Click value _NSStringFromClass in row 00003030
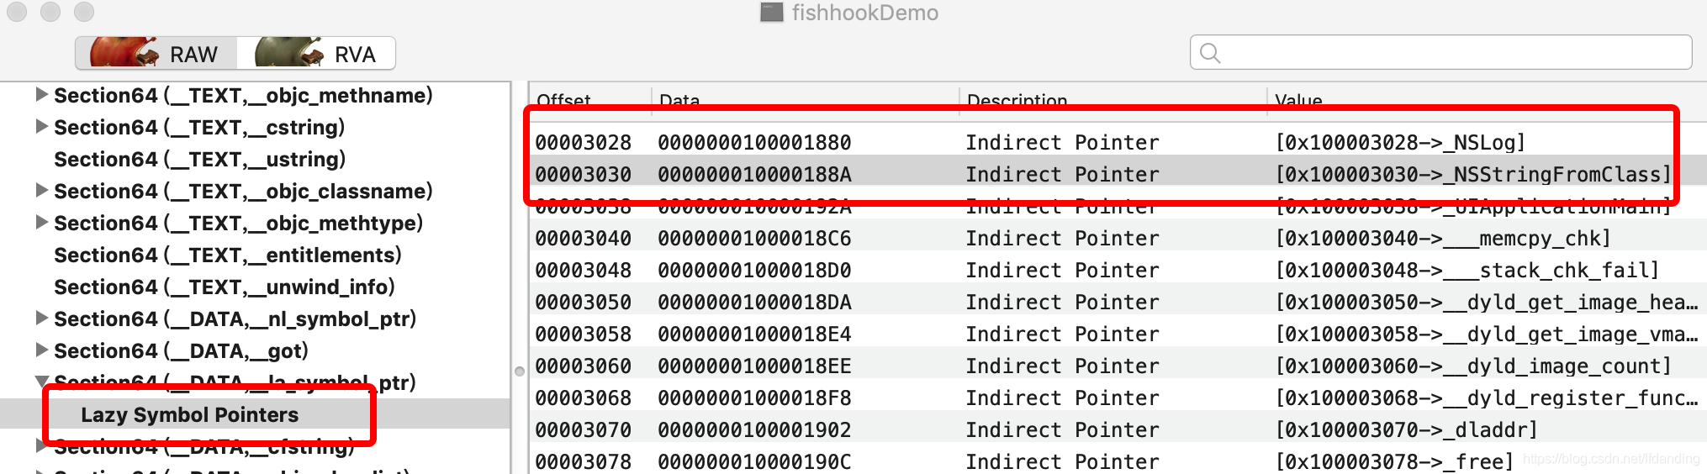The image size is (1707, 474). click(x=1472, y=174)
